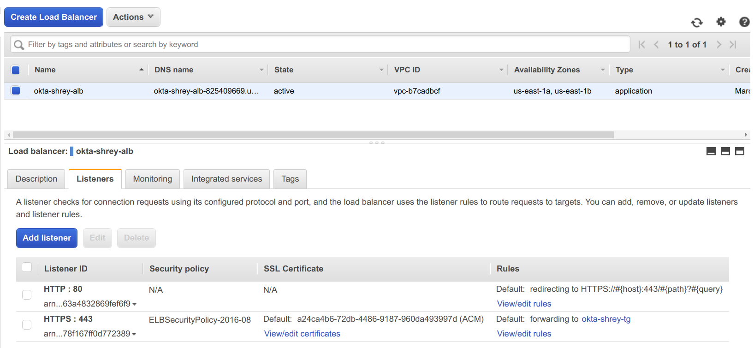The width and height of the screenshot is (754, 348).
Task: Select the HTTP : 80 listener checkbox
Action: pyautogui.click(x=27, y=295)
